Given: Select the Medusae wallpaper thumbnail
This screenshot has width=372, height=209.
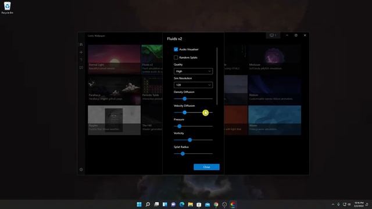Looking at the screenshot, I should coord(275,59).
